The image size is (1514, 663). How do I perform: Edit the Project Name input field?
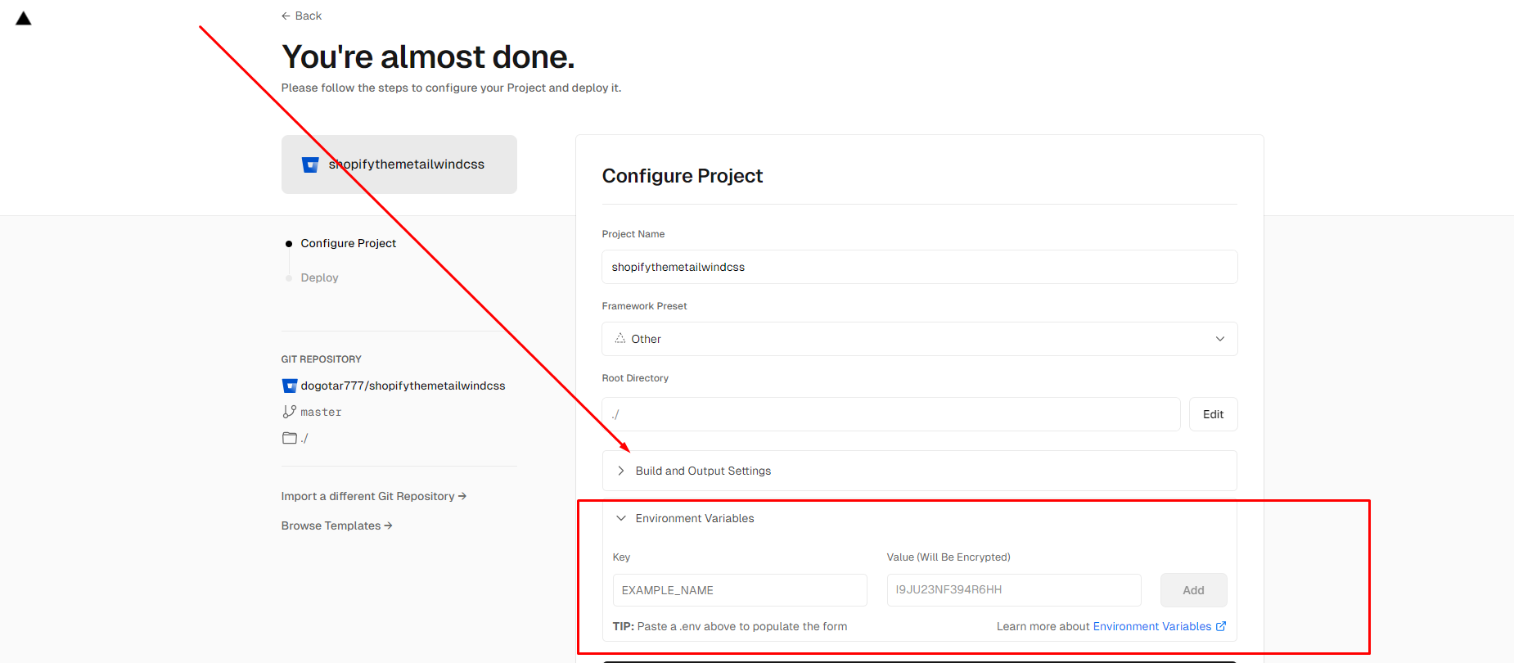pyautogui.click(x=919, y=267)
